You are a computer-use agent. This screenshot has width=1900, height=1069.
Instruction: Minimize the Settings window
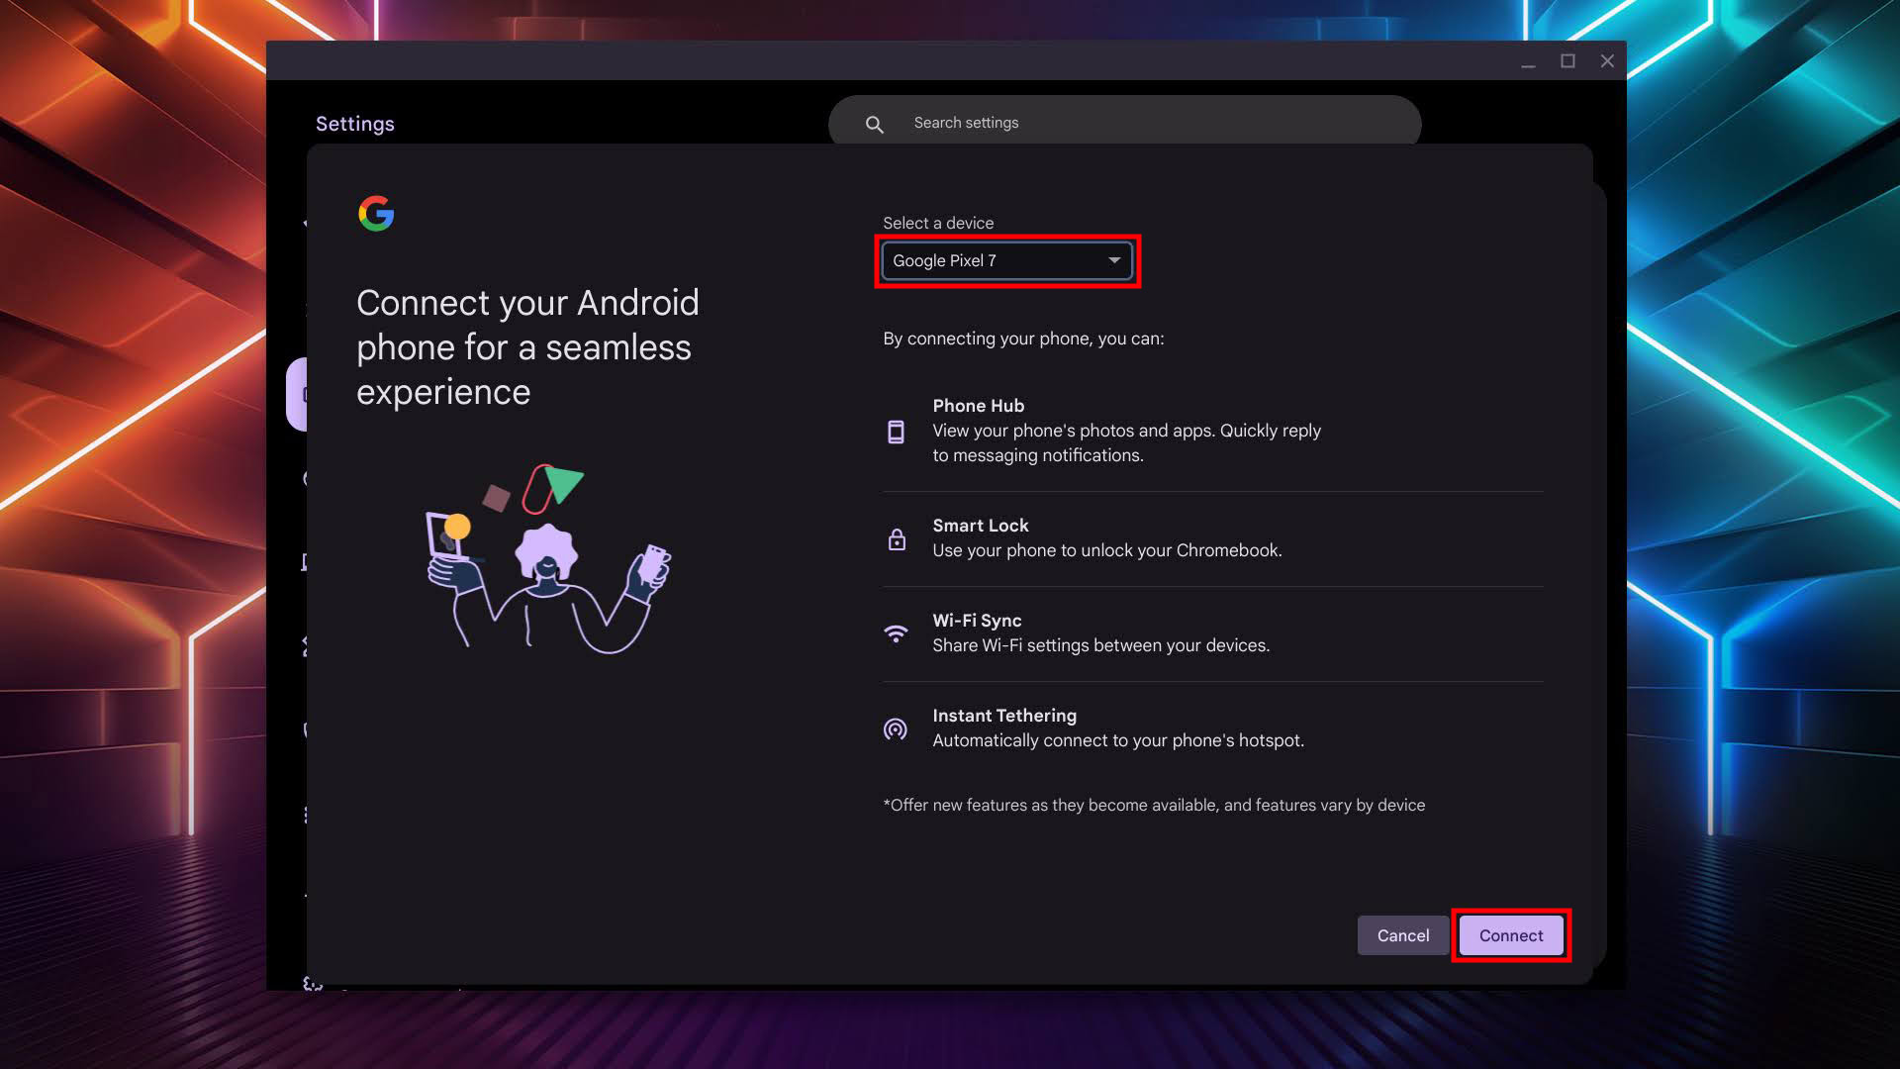[x=1528, y=62]
